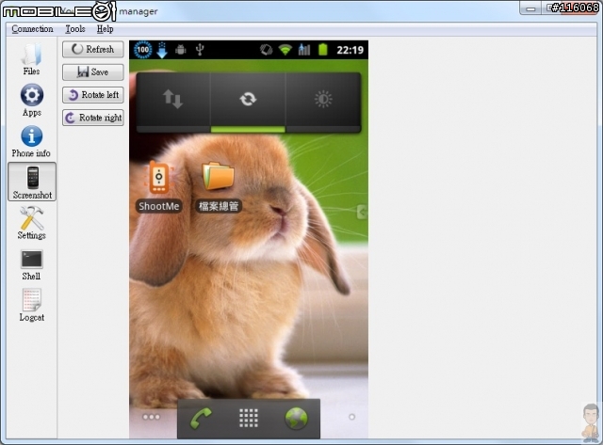The image size is (603, 445).
Task: Open the Shell console
Action: [31, 265]
